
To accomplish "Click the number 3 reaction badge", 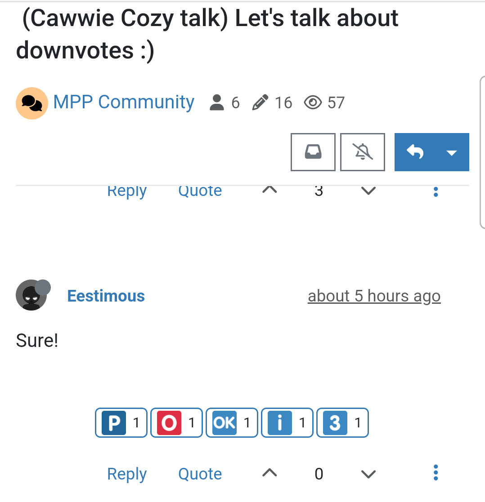I will pyautogui.click(x=342, y=422).
